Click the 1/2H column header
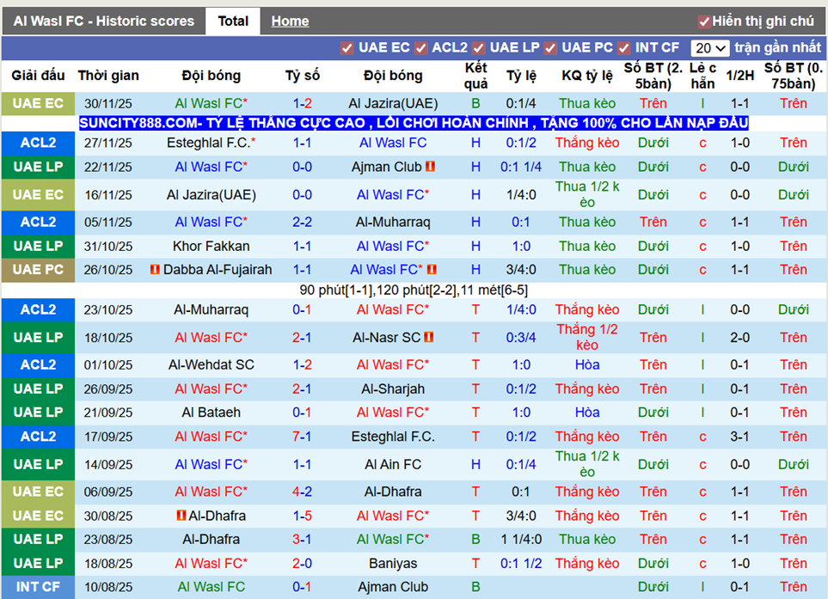The height and width of the screenshot is (599, 828). point(739,76)
